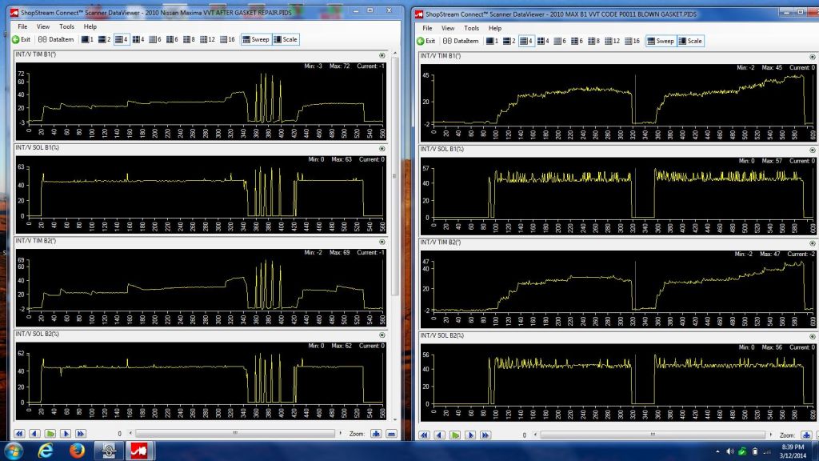Step forward one frame in BLOWN GASKET window
Image resolution: width=819 pixels, height=461 pixels.
point(470,435)
